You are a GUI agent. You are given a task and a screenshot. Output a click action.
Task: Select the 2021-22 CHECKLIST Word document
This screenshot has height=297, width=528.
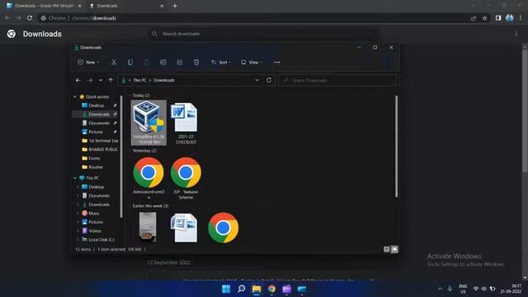coord(186,123)
